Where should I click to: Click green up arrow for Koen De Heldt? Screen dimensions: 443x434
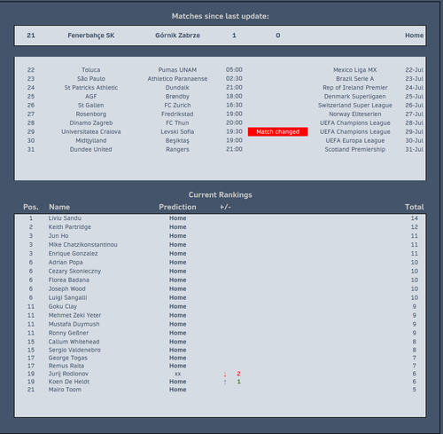[x=225, y=382]
